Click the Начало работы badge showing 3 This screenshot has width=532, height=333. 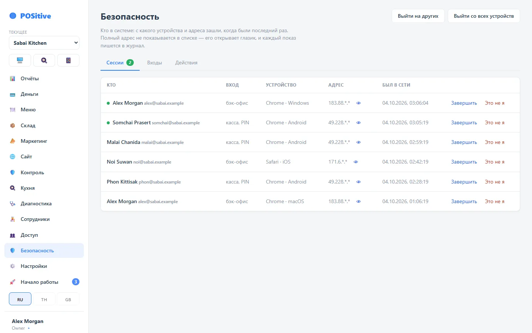(75, 282)
